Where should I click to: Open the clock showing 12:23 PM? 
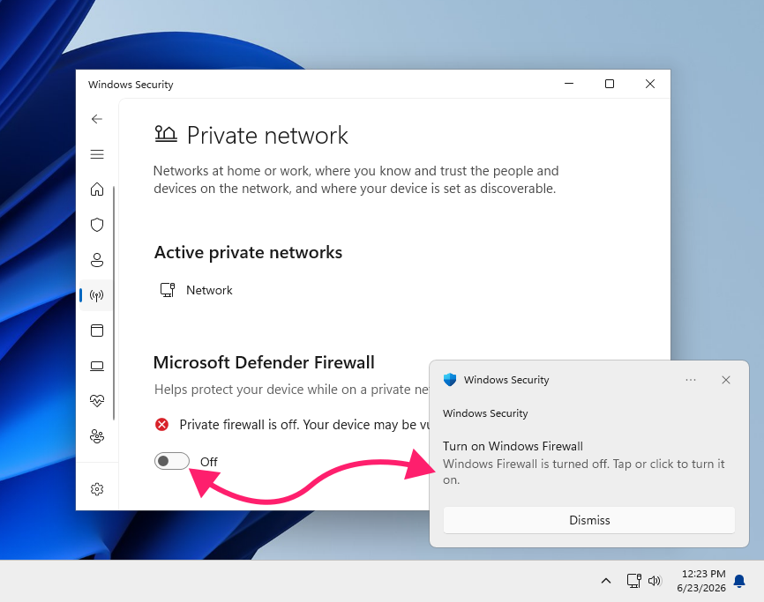click(x=701, y=581)
